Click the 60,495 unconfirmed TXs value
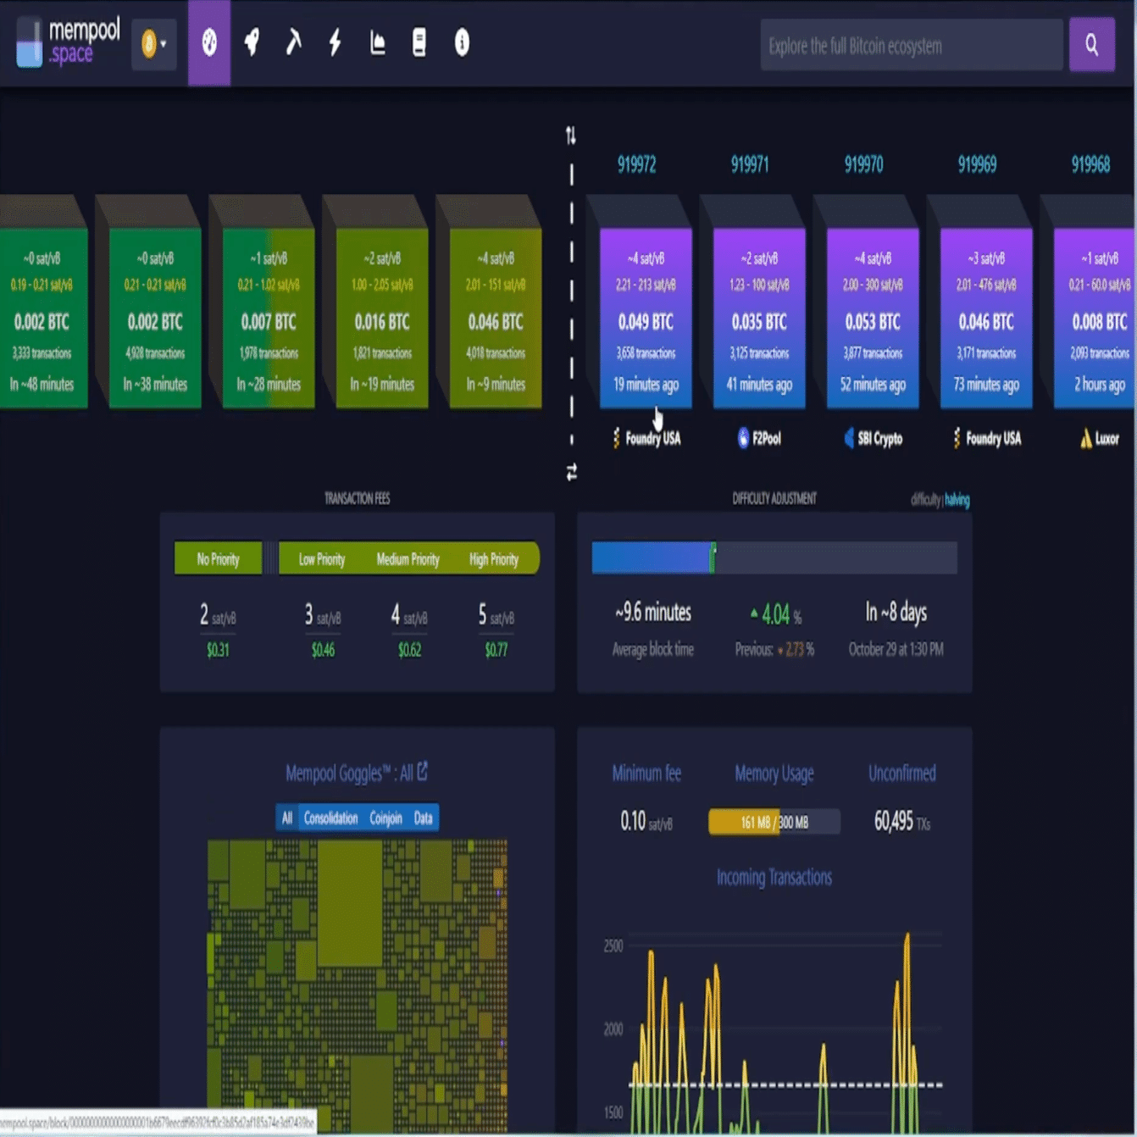 901,822
